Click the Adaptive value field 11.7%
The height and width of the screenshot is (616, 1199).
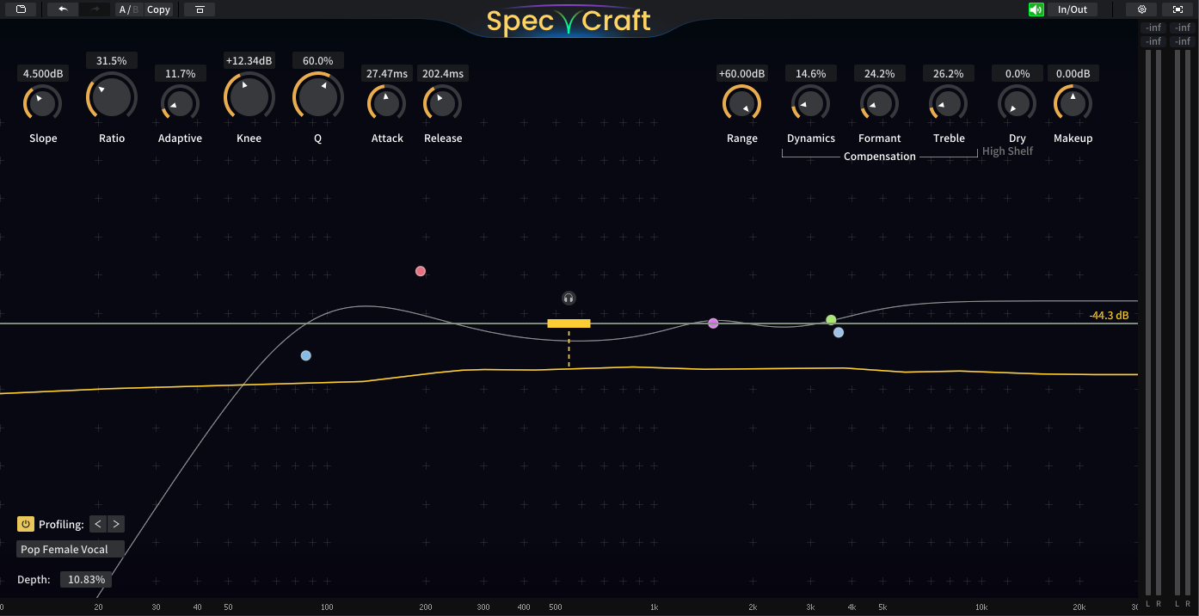coord(181,74)
